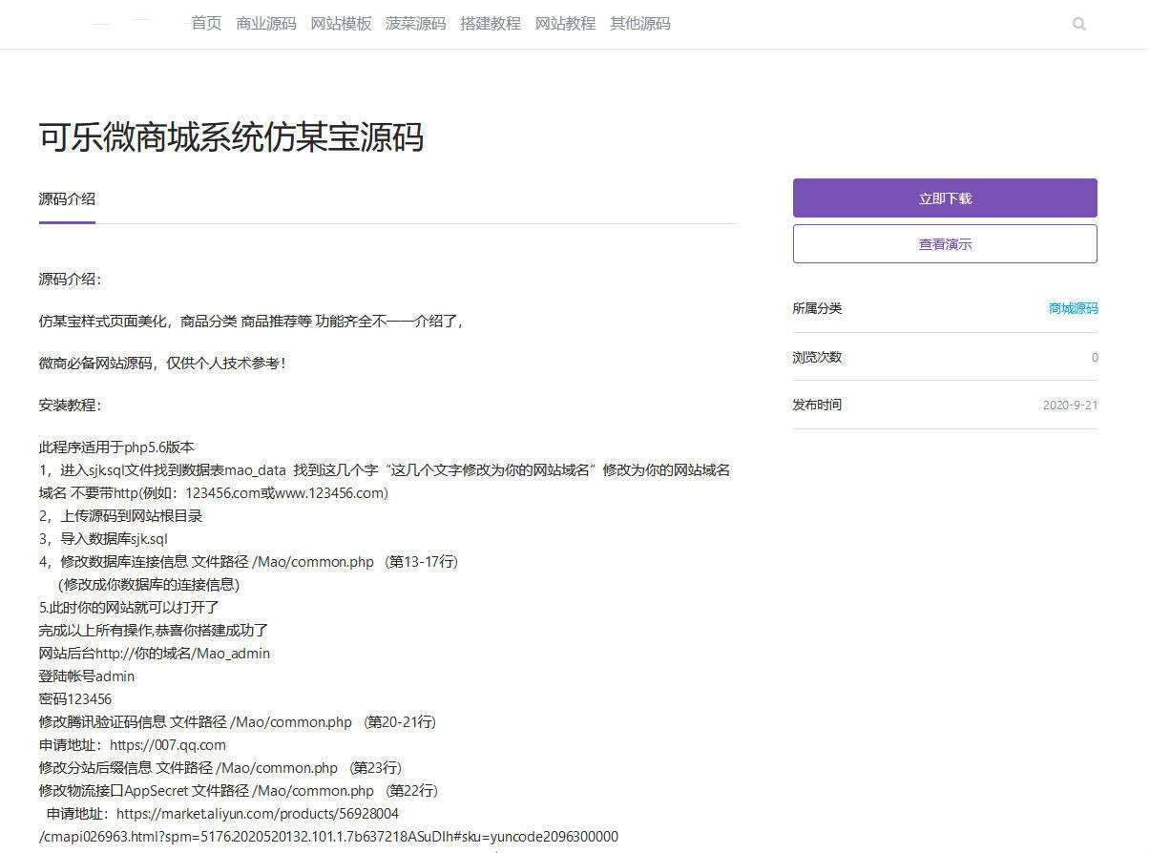Image resolution: width=1150 pixels, height=853 pixels.
Task: Open the 网站模板 navigation item
Action: click(x=341, y=24)
